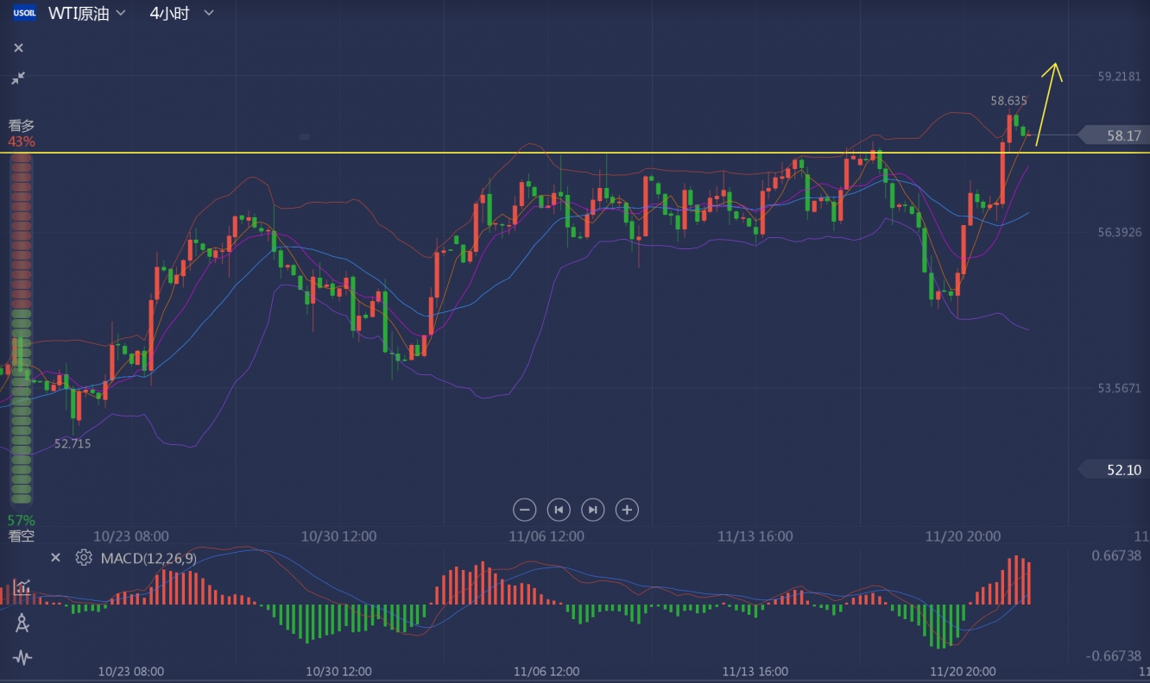Click the USOIL symbol logo

click(x=24, y=13)
